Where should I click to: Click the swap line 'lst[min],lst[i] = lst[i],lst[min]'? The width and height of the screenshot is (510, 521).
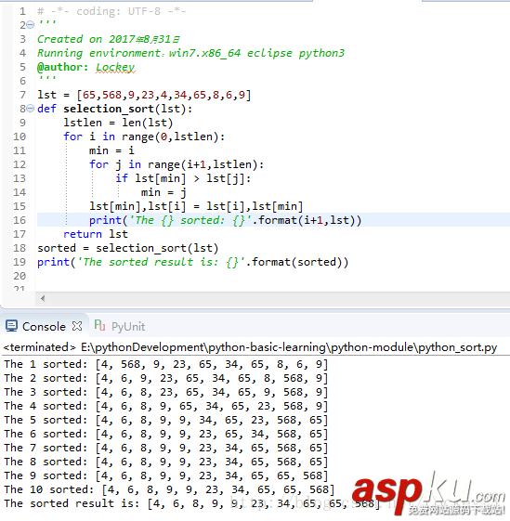pyautogui.click(x=196, y=207)
